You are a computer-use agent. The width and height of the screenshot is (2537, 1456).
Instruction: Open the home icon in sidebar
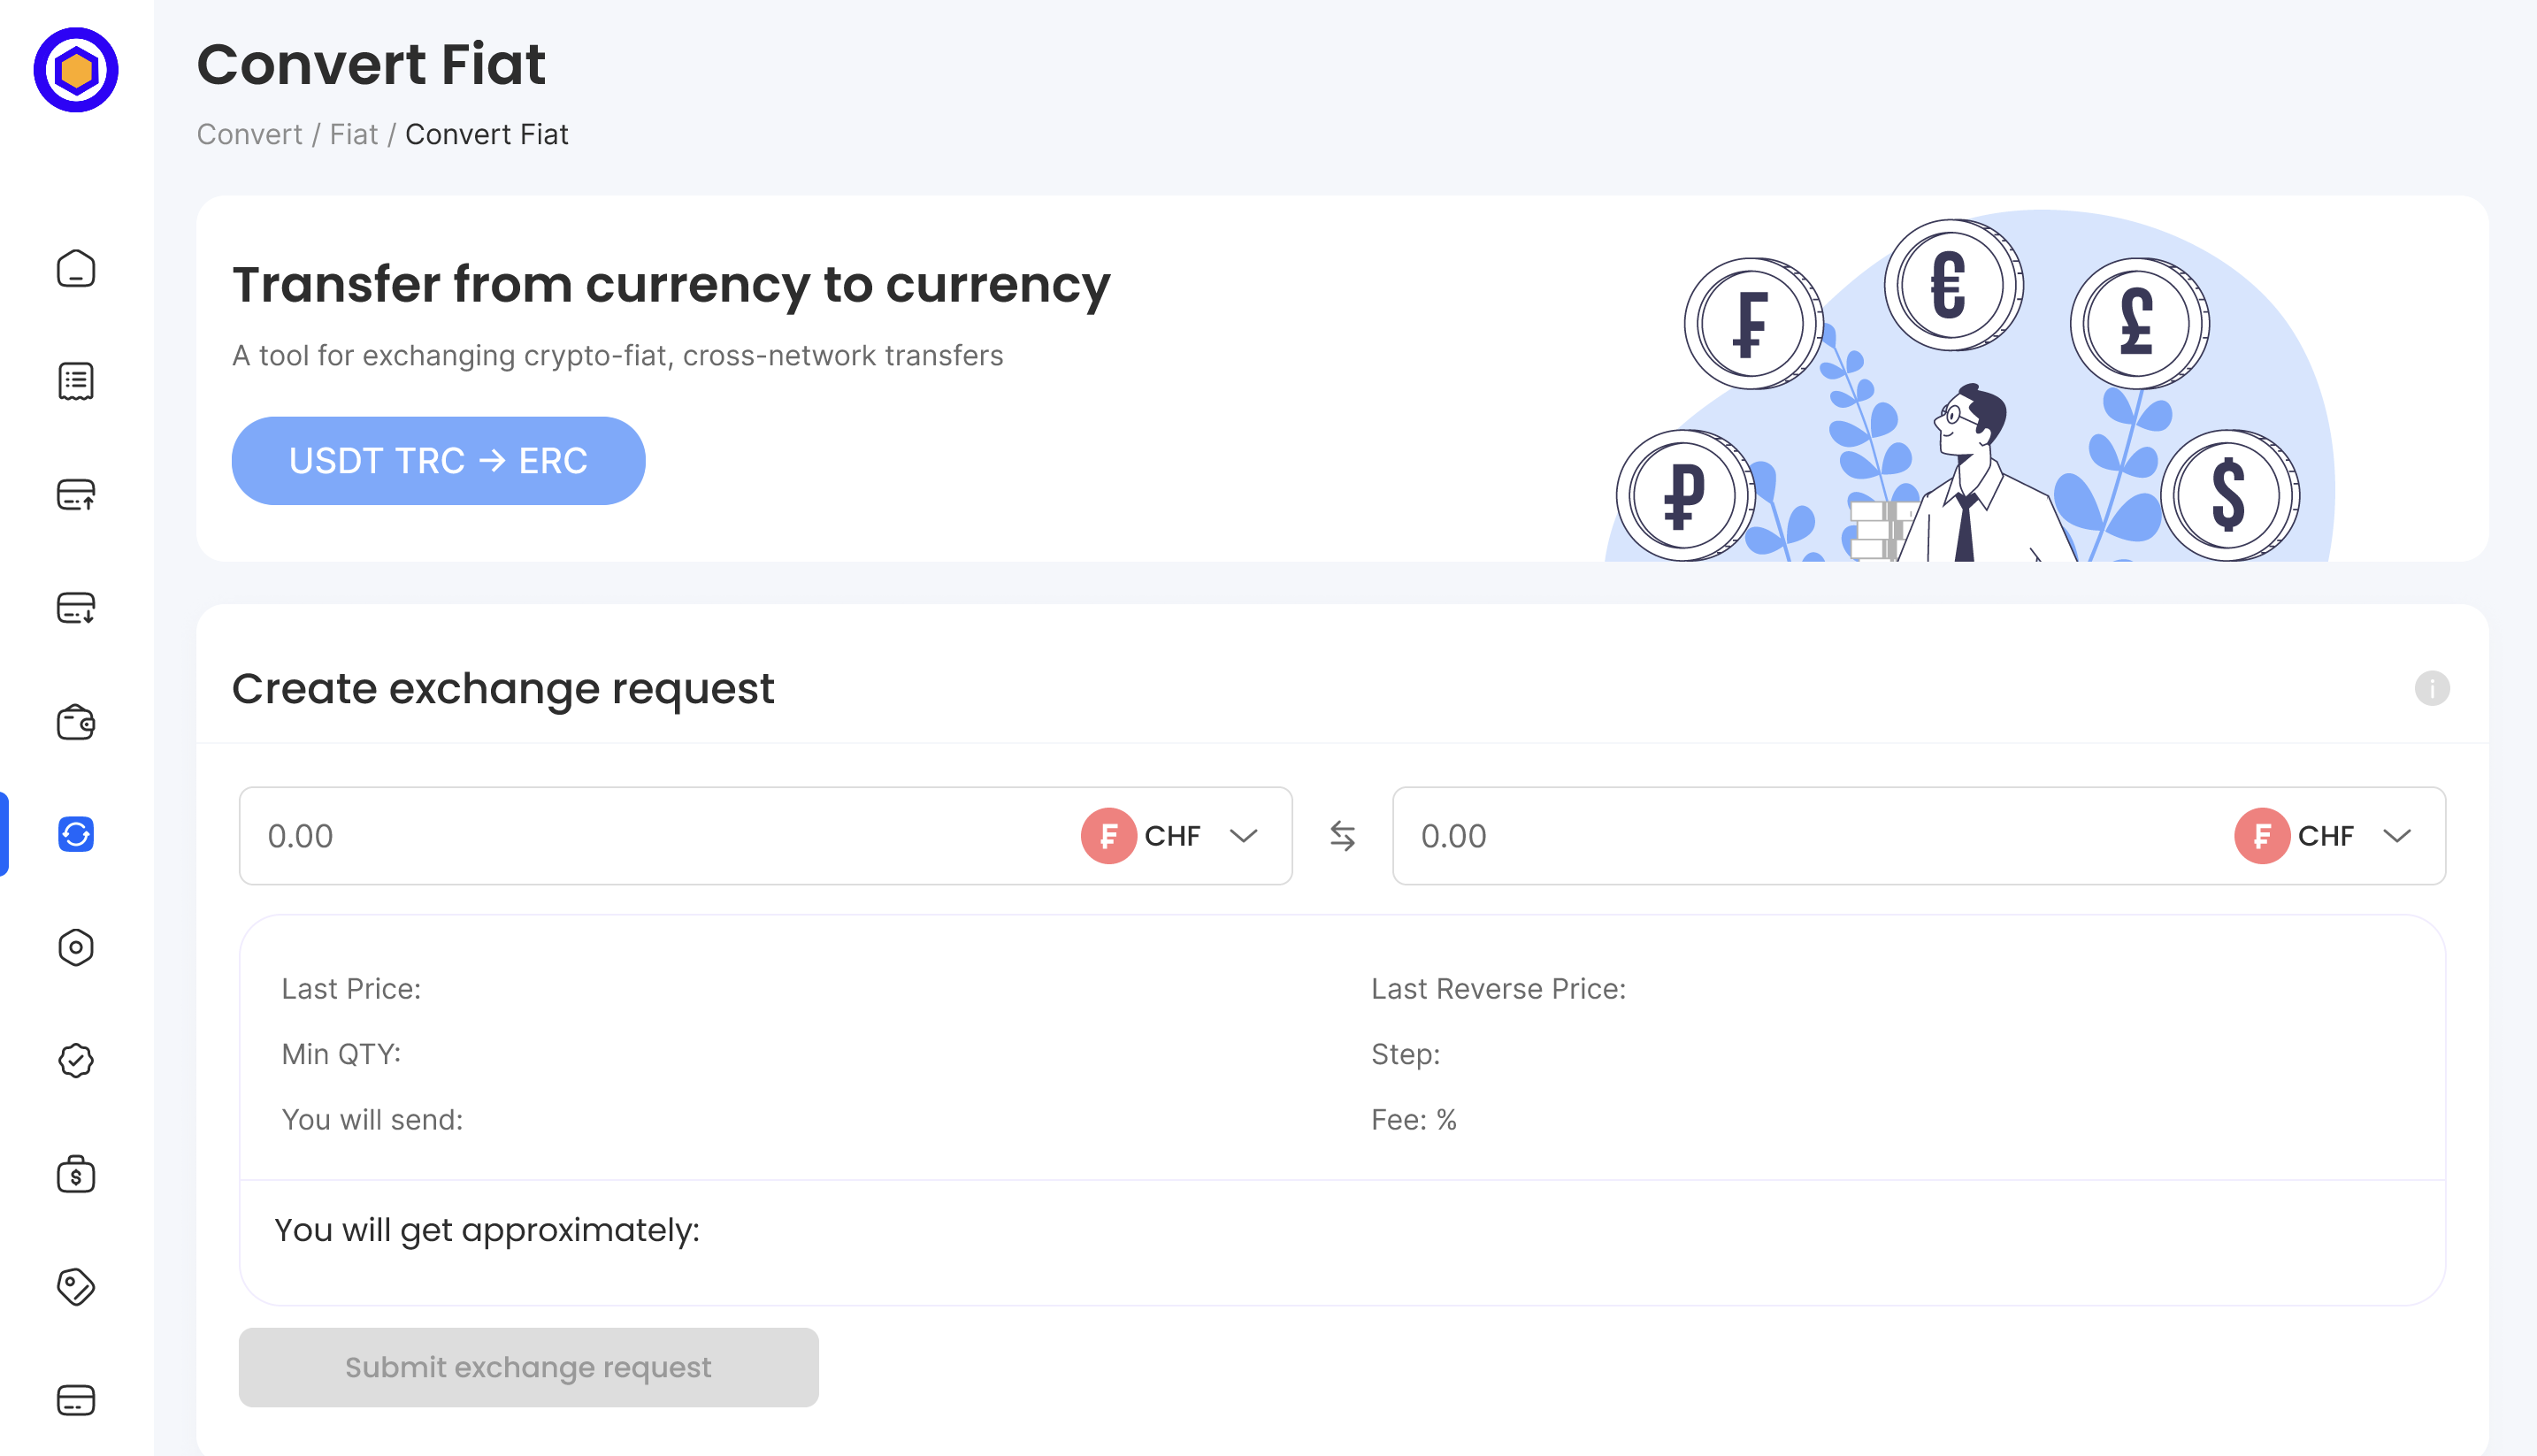[x=76, y=268]
